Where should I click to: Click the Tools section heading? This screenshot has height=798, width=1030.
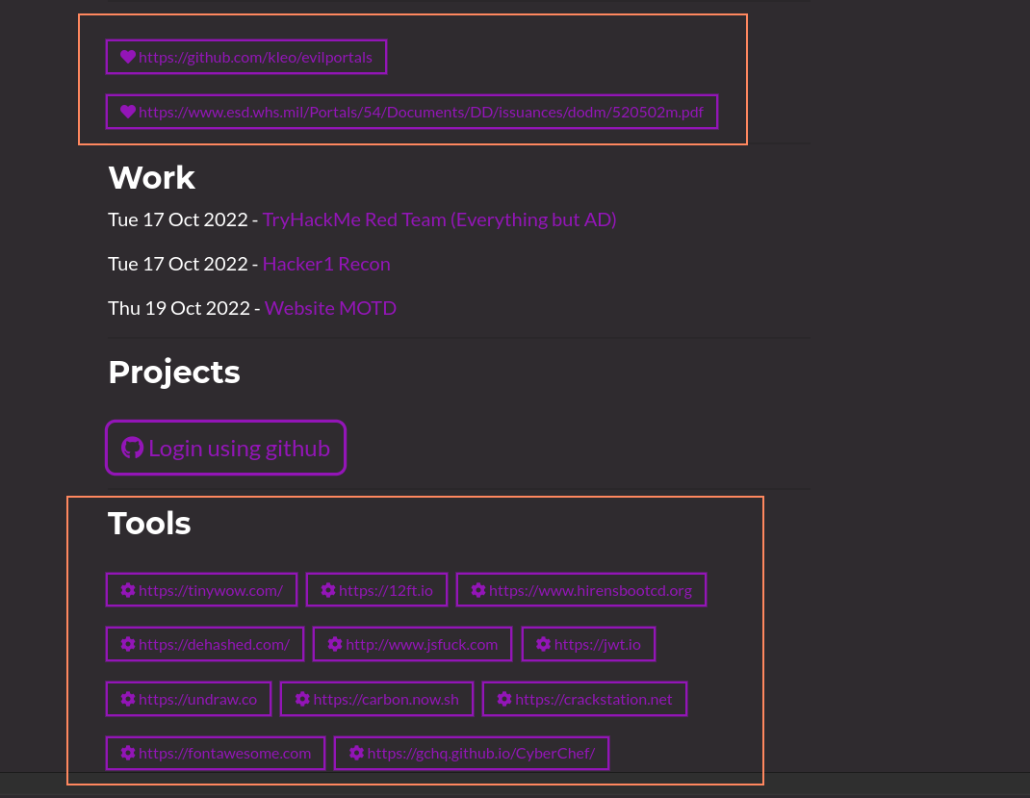(x=149, y=523)
